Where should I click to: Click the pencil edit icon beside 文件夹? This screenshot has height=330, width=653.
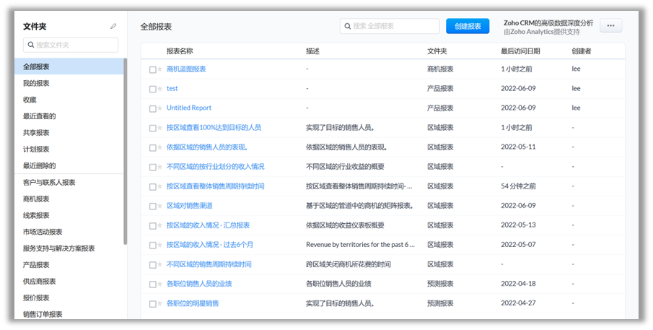113,27
